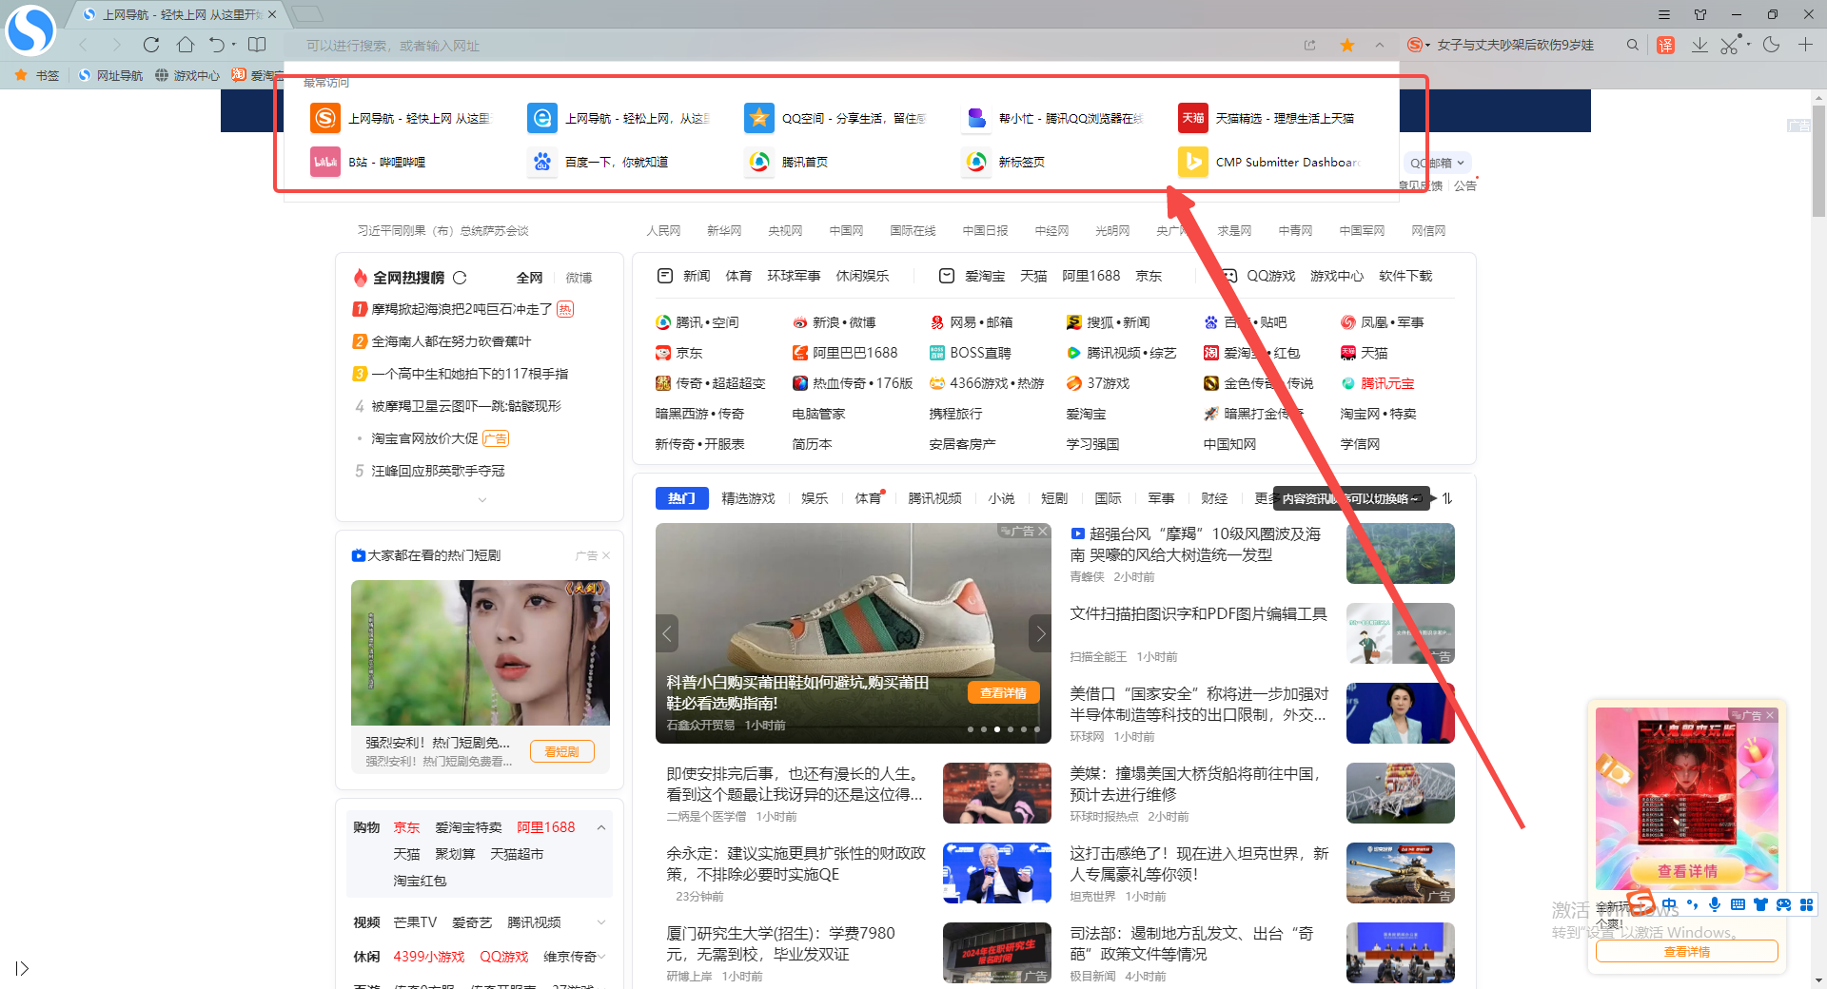The height and width of the screenshot is (989, 1827).
Task: Open the browser skin (shirt) icon
Action: click(x=1700, y=14)
